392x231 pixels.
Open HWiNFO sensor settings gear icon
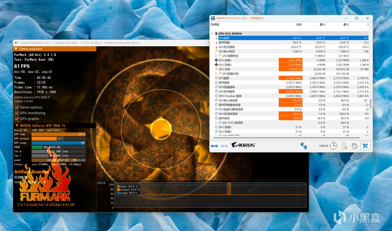[354, 146]
